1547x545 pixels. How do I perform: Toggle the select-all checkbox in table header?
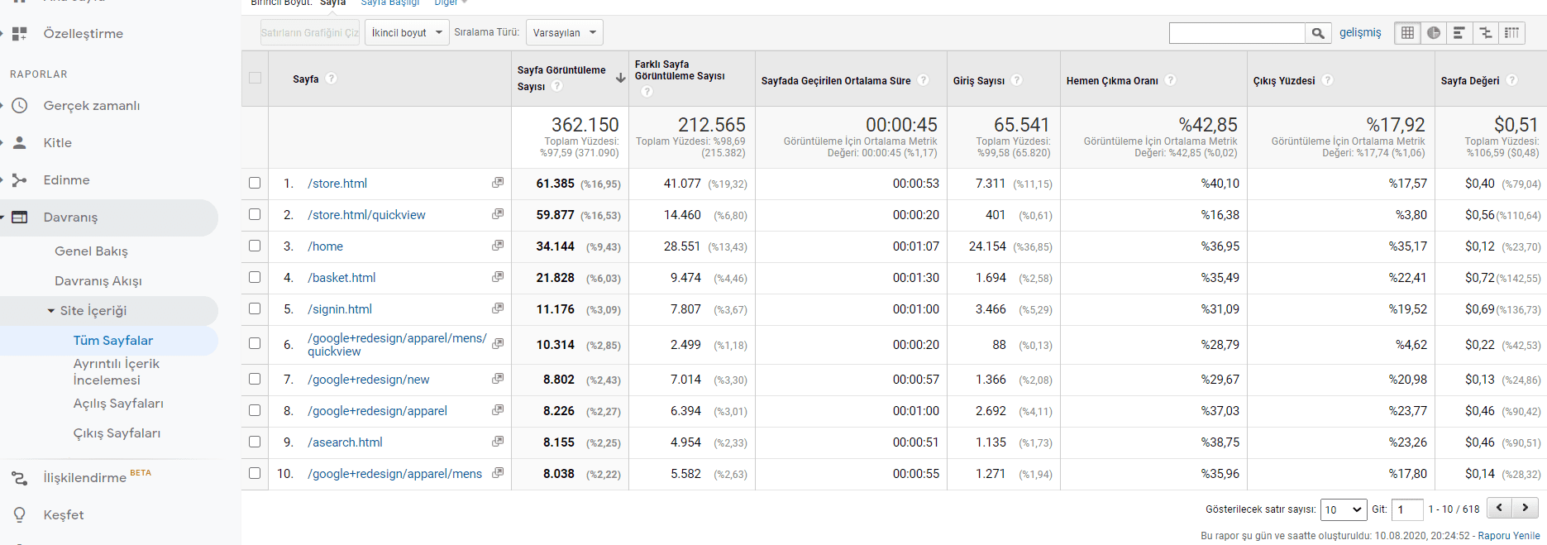click(255, 78)
